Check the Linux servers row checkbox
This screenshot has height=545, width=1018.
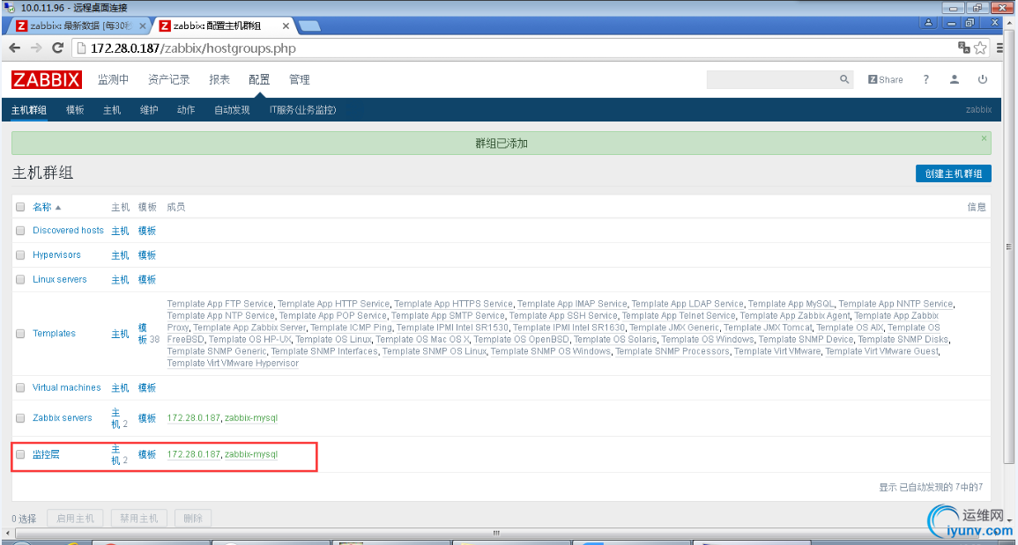coord(20,280)
